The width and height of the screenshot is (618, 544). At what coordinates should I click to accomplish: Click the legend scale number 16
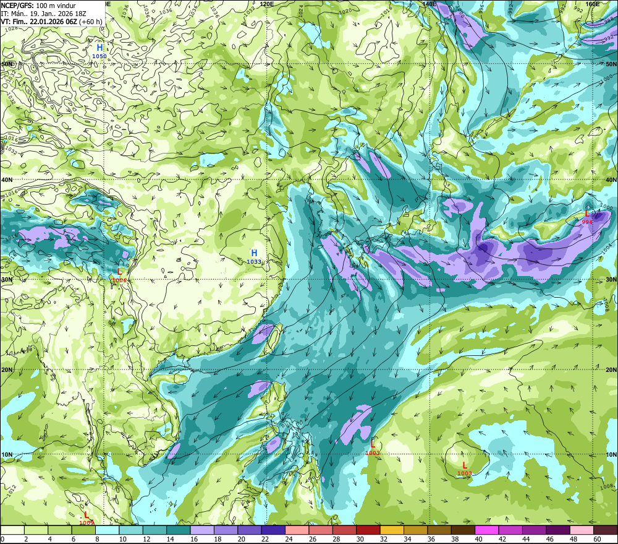[194, 539]
